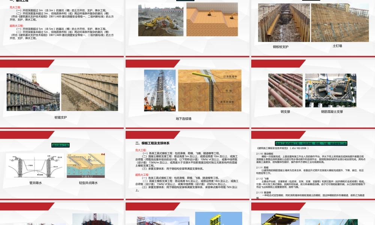Click the '桩锚支护' caption
This screenshot has width=375, height=225.
(x=61, y=117)
